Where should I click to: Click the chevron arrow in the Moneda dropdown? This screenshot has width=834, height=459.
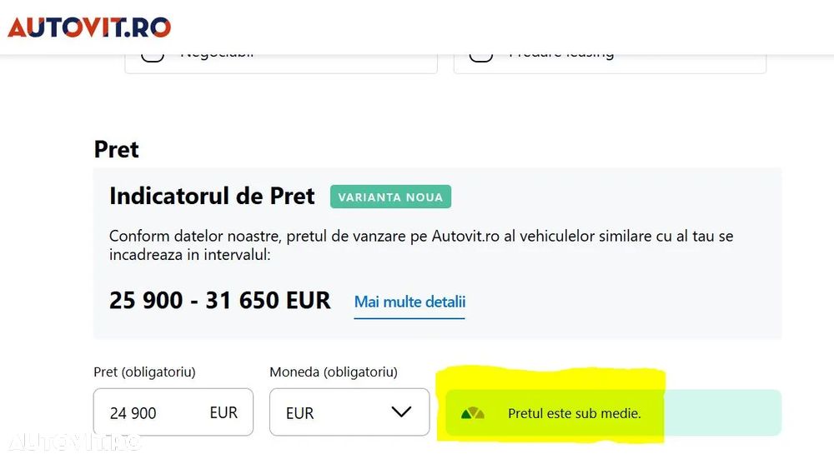[401, 412]
